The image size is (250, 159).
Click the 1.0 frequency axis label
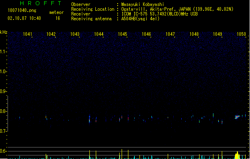(3, 72)
